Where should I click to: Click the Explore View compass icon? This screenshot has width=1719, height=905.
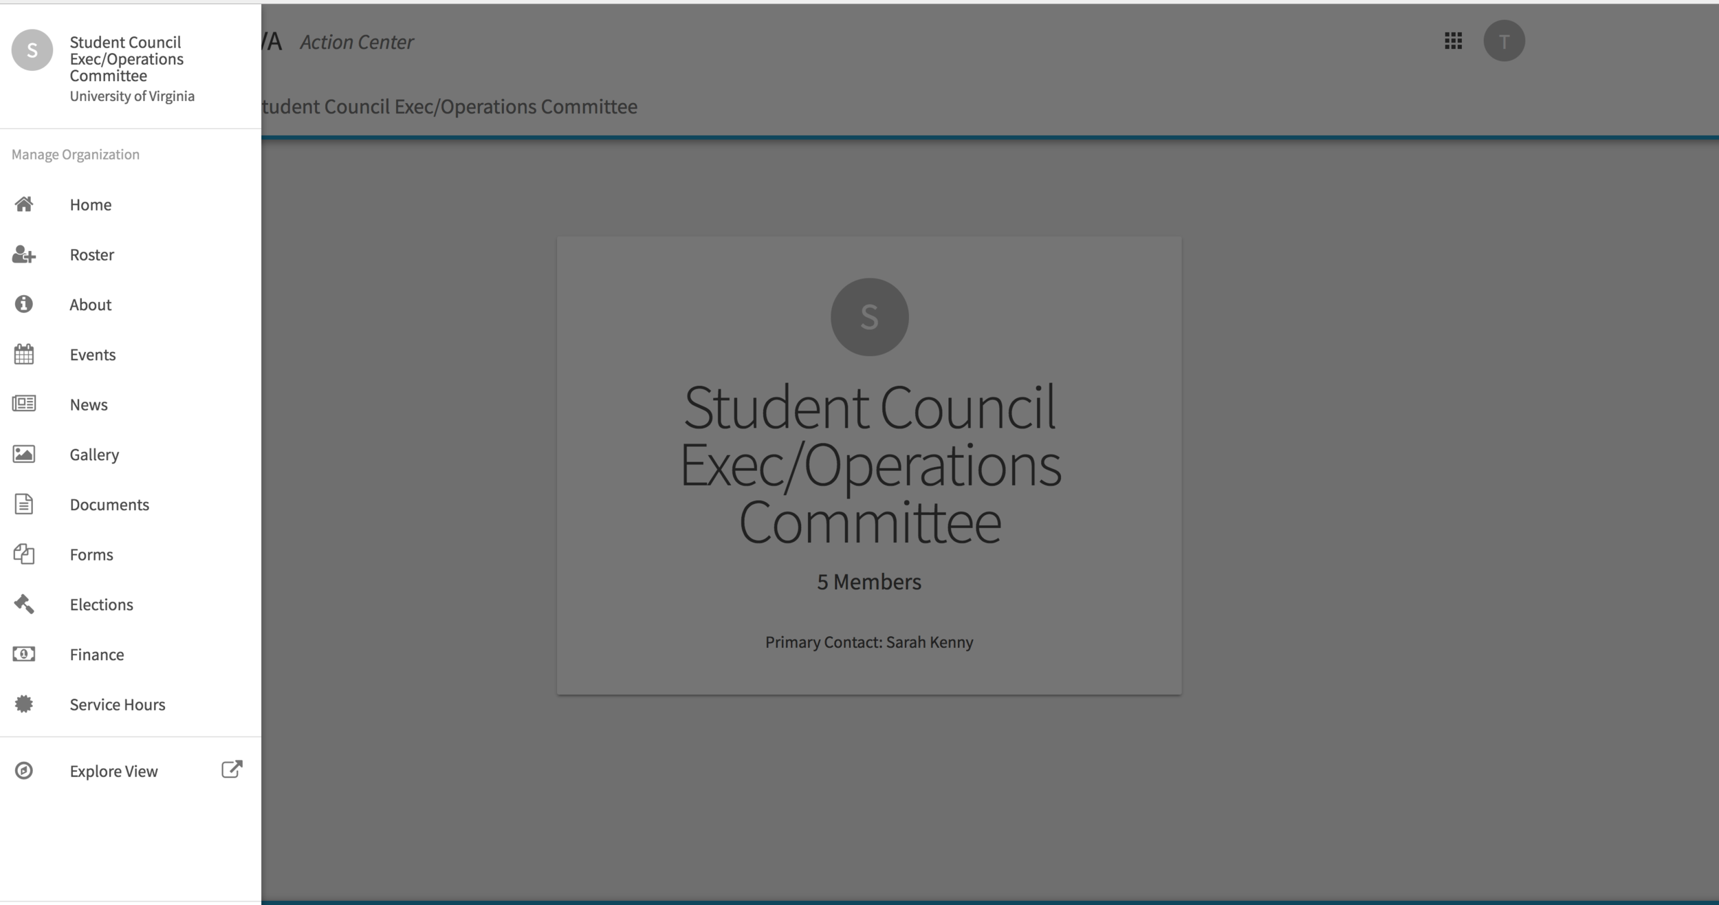pos(24,771)
